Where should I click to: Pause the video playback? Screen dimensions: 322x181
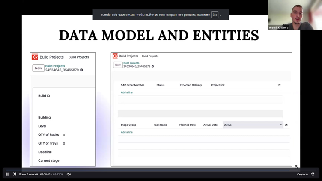7,174
